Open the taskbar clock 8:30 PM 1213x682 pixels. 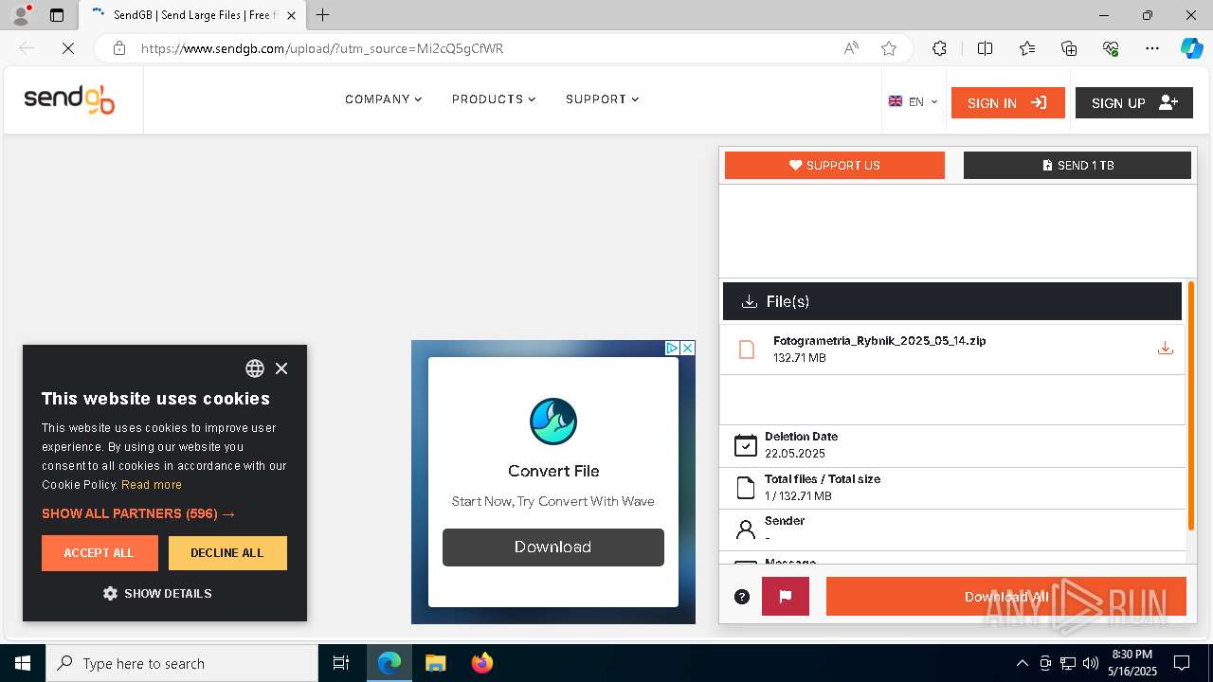pyautogui.click(x=1132, y=663)
